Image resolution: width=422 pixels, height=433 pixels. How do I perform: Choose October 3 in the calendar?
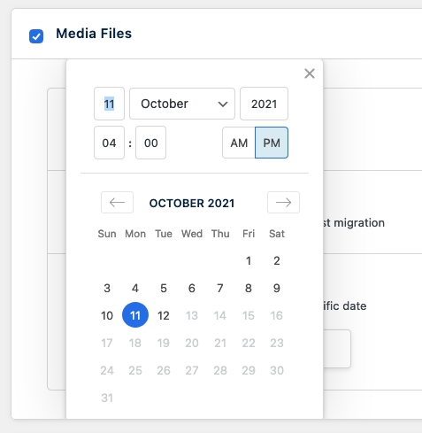(x=107, y=288)
